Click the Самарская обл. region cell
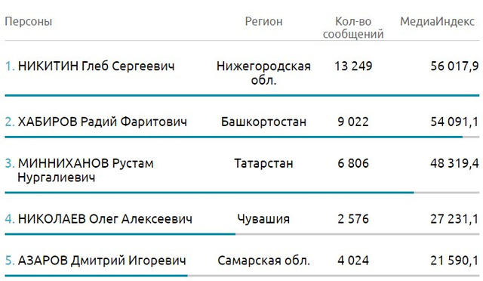This screenshot has width=483, height=281. point(263,261)
